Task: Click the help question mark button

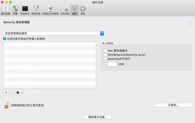Action: coord(190,23)
